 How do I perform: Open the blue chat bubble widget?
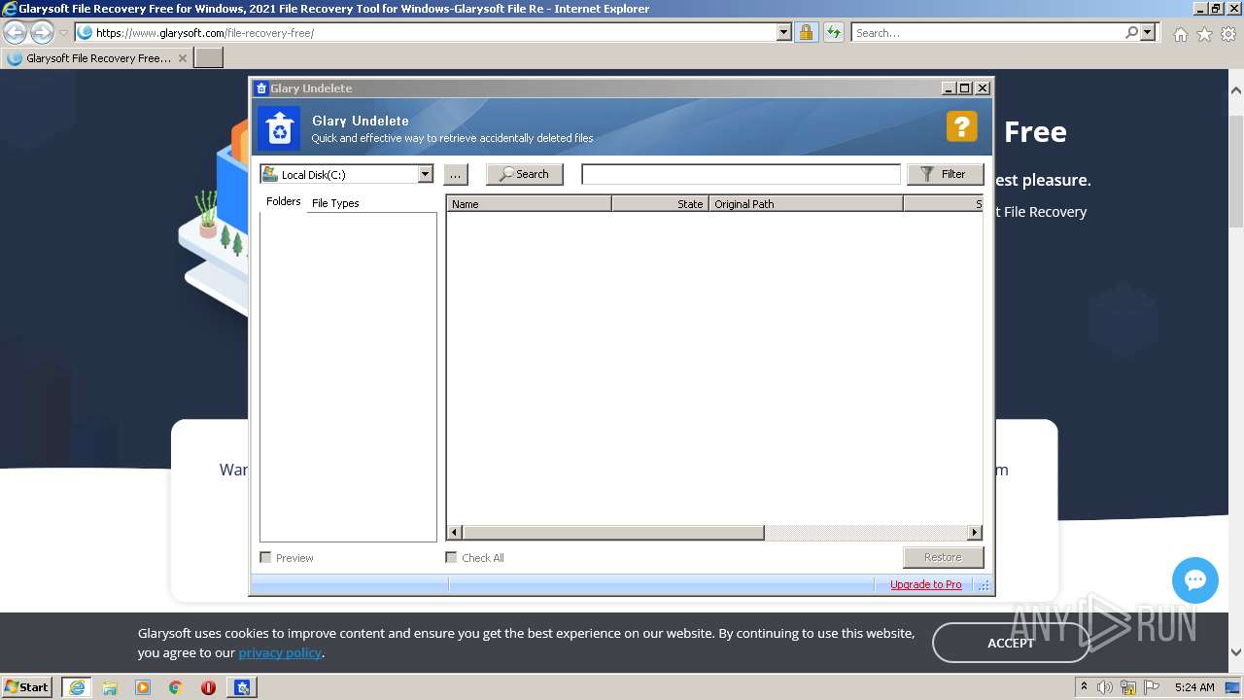coord(1195,580)
